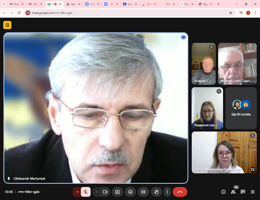Unmute the microphone in the call bar
260x200 pixels.
click(85, 192)
